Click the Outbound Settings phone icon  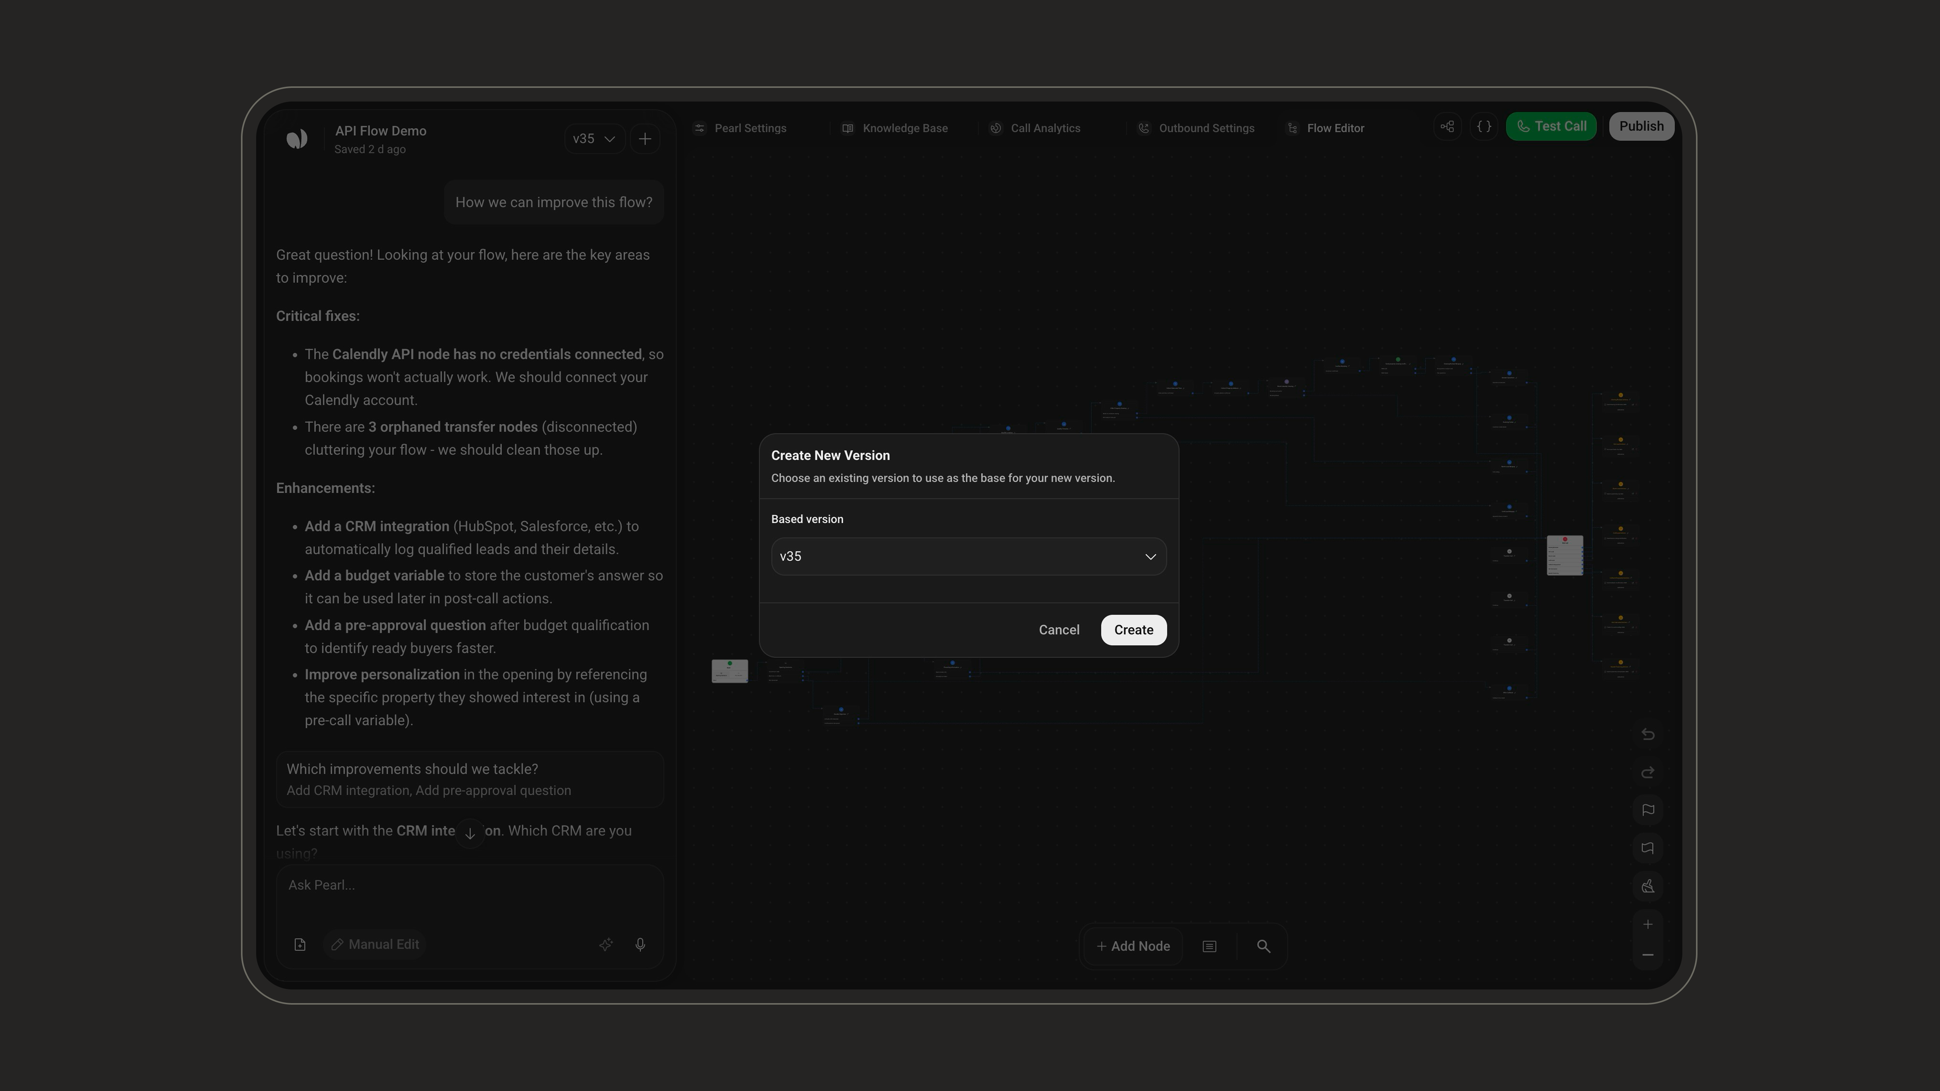(x=1144, y=128)
